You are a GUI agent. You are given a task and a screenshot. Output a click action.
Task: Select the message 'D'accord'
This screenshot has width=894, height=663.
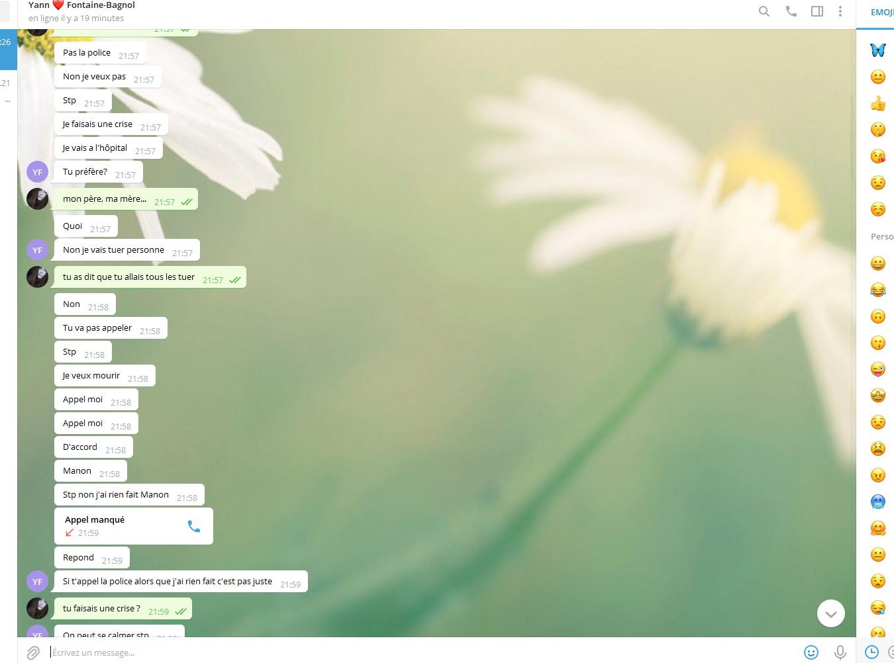(x=93, y=447)
